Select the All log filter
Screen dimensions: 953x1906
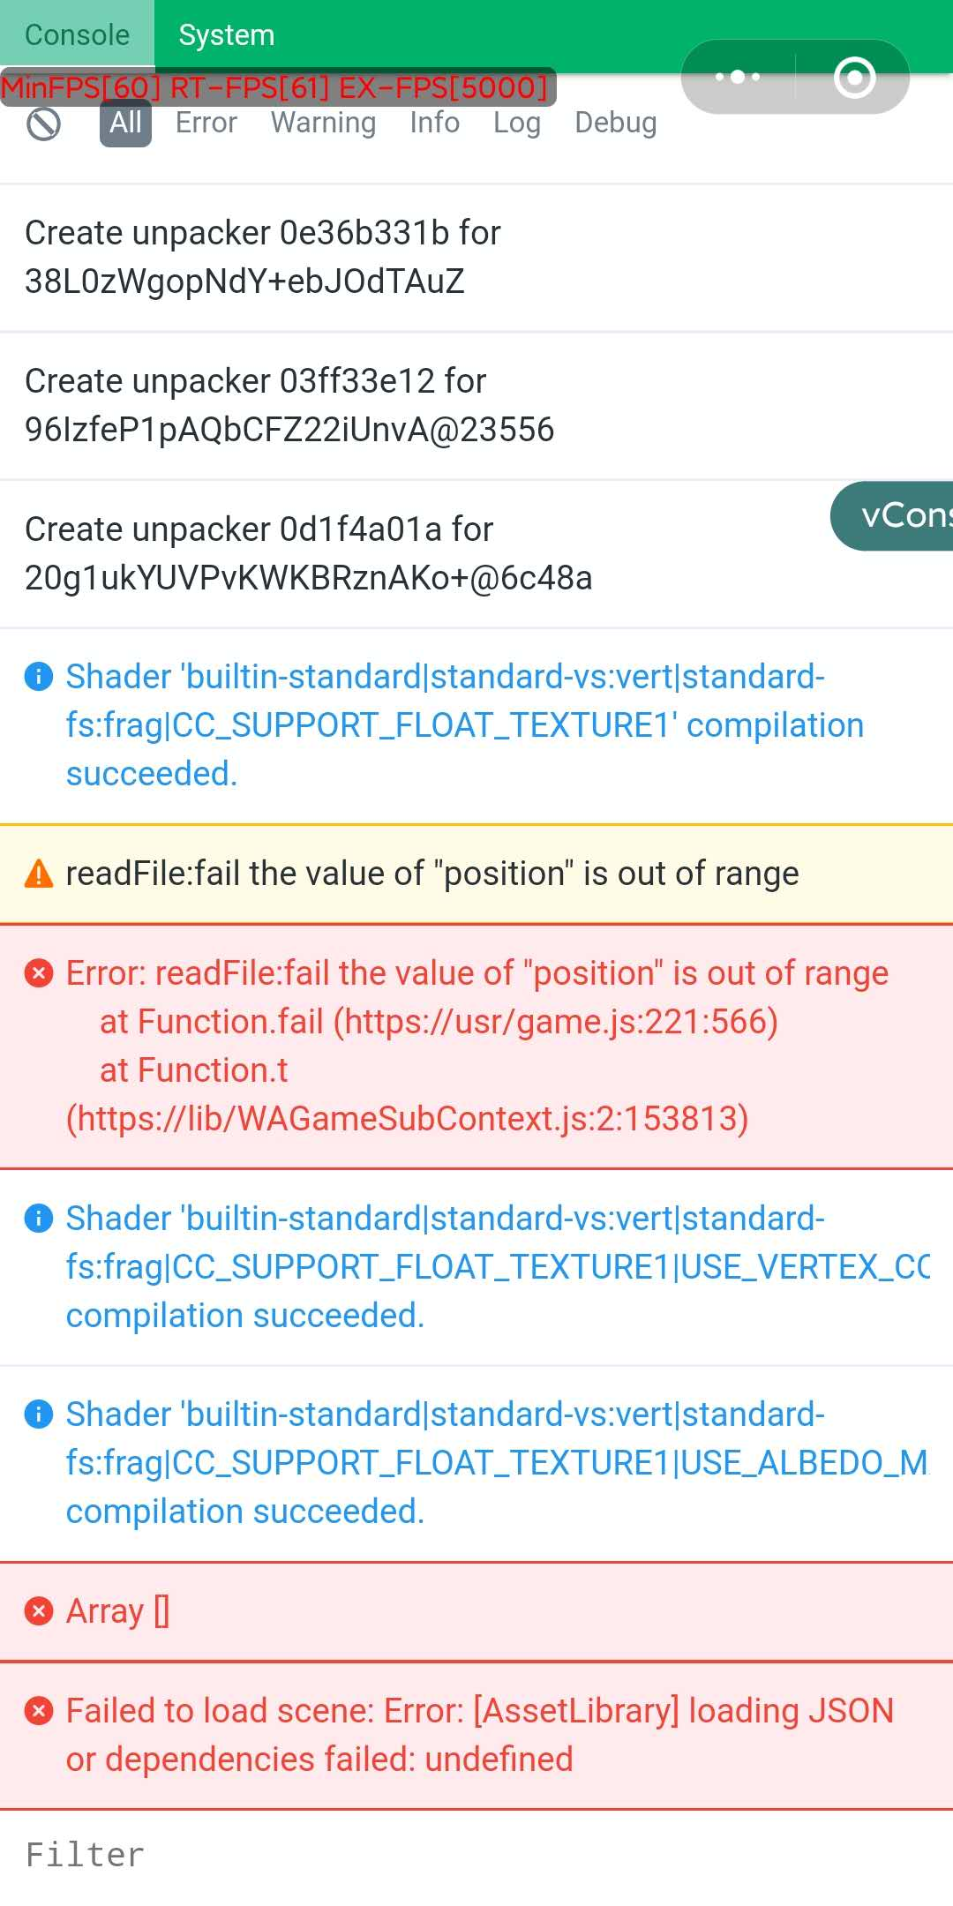click(x=125, y=123)
